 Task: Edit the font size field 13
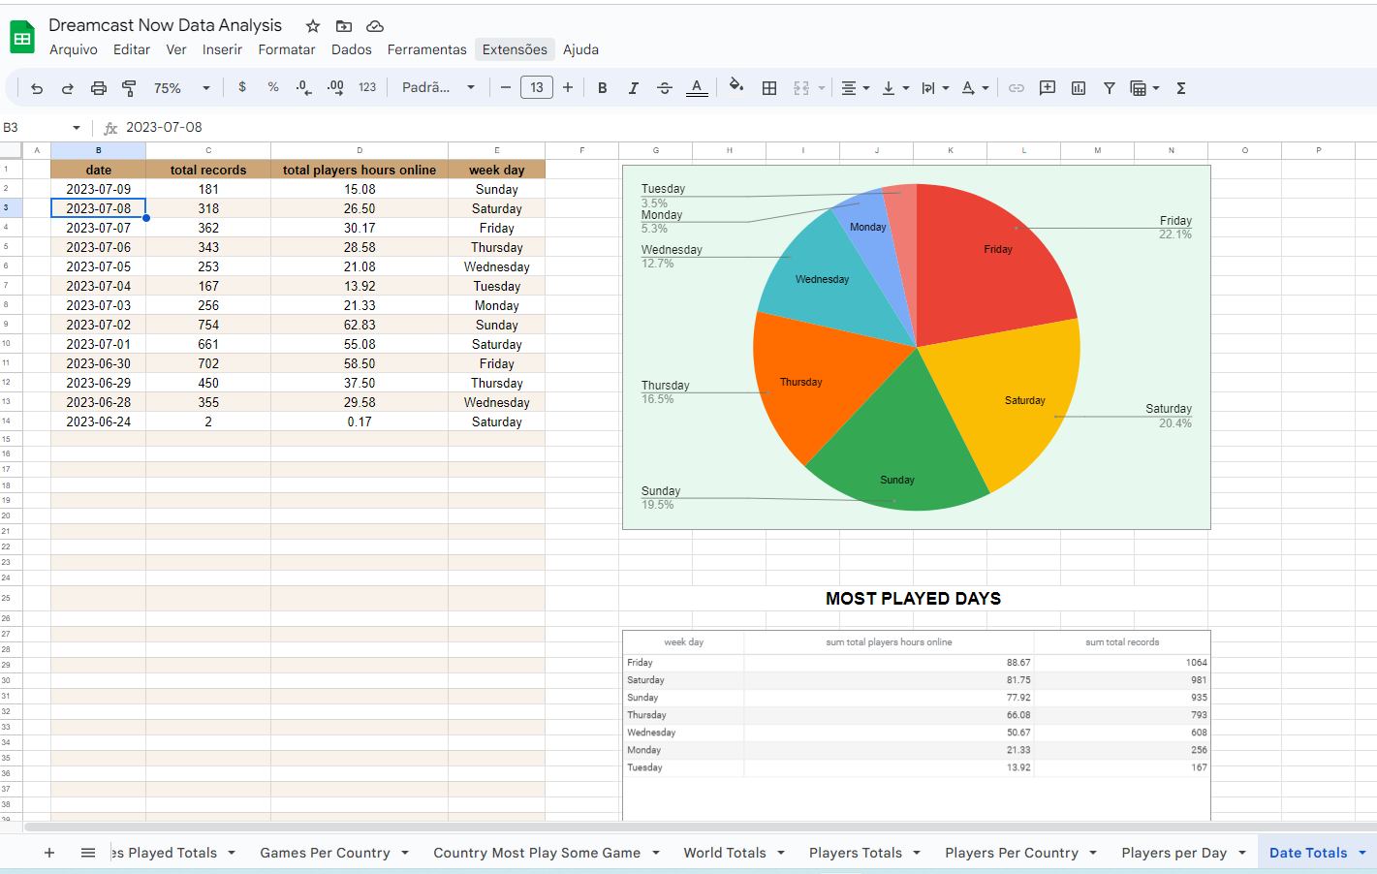[537, 87]
